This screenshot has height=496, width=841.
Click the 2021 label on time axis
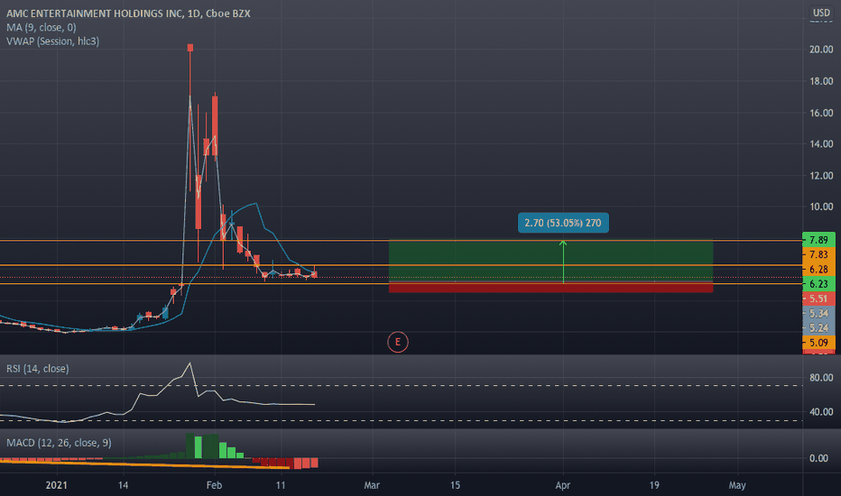(56, 485)
